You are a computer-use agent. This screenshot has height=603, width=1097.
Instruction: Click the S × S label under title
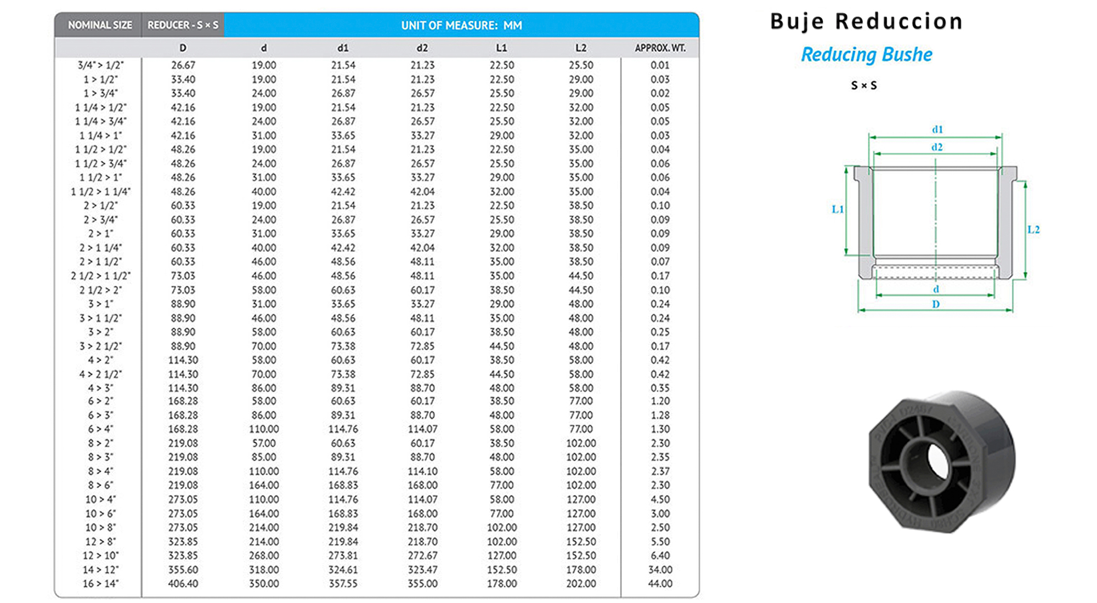point(864,86)
